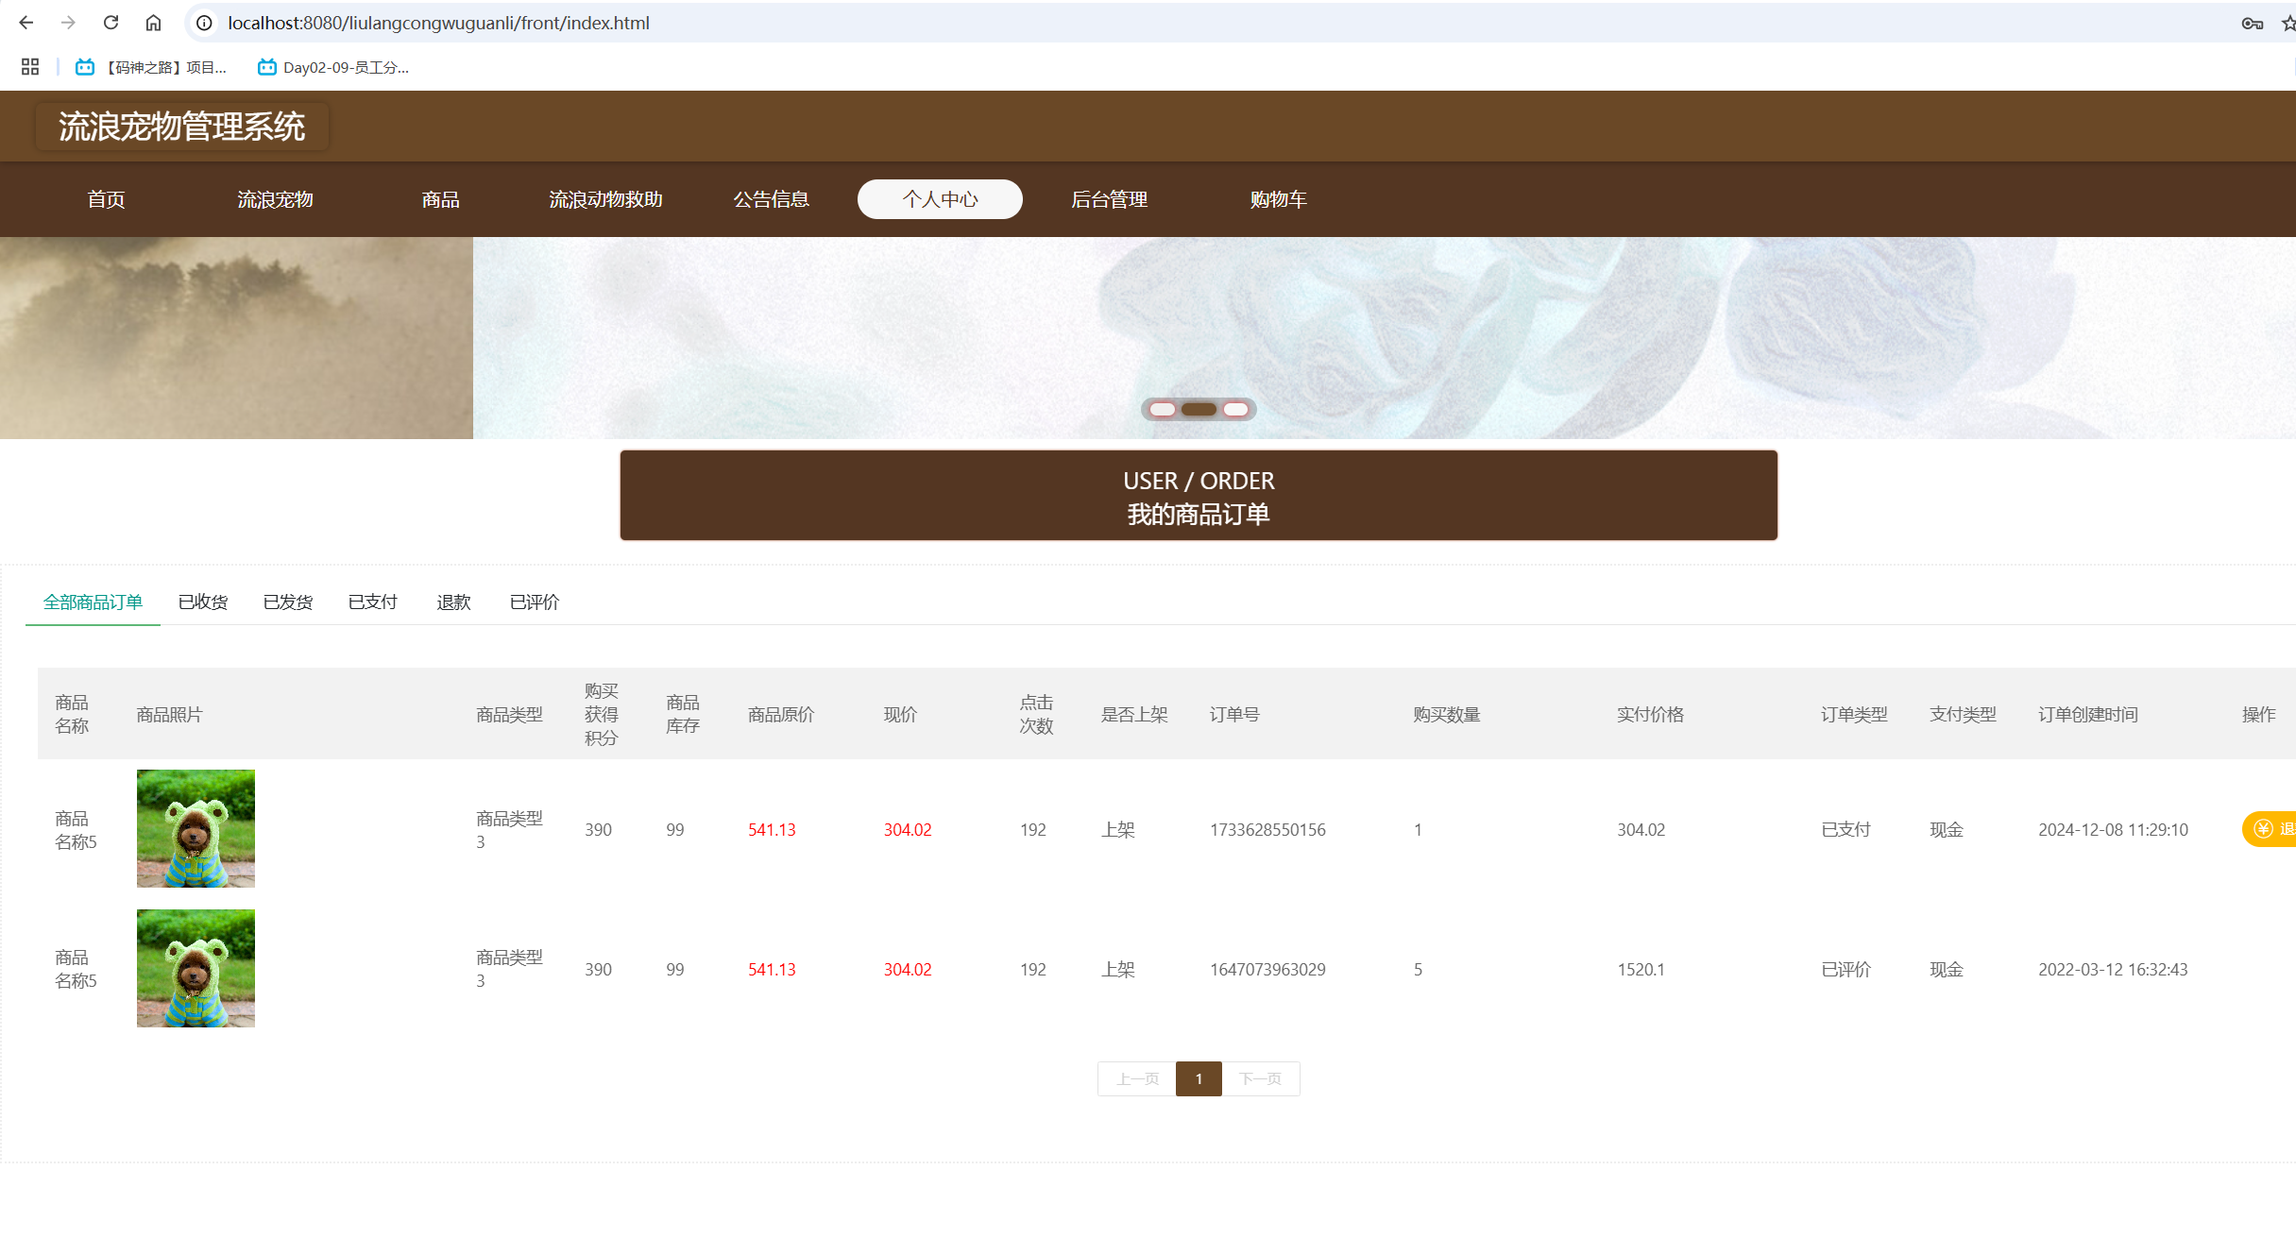Click the browser home icon
The width and height of the screenshot is (2296, 1238).
(153, 23)
